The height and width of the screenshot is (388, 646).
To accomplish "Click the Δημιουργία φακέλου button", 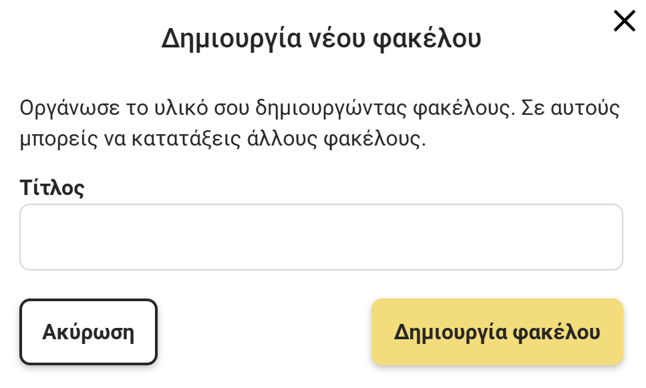I will click(x=497, y=332).
